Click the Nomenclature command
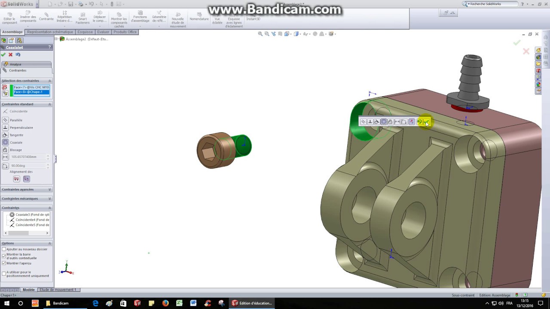Image resolution: width=550 pixels, height=309 pixels. point(199,16)
